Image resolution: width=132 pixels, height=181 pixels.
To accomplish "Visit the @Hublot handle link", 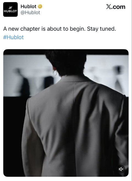I will [30, 12].
